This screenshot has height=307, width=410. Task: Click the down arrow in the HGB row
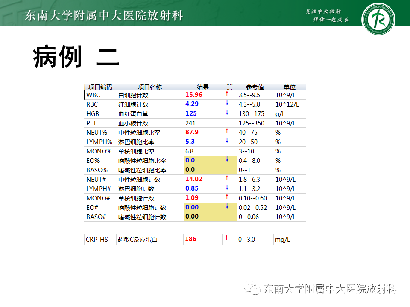227,112
